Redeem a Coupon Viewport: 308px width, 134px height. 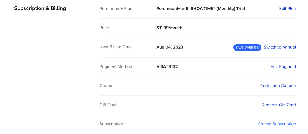[x=278, y=86]
